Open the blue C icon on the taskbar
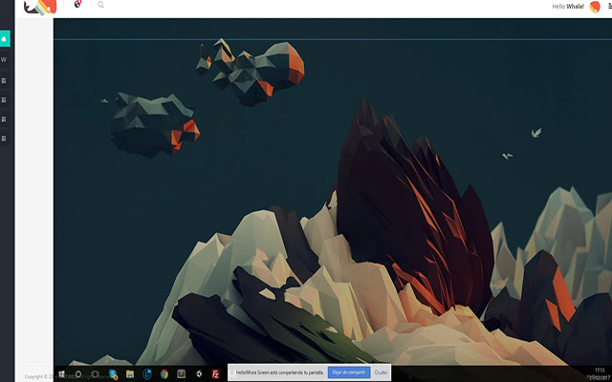Image resolution: width=612 pixels, height=382 pixels. point(146,374)
